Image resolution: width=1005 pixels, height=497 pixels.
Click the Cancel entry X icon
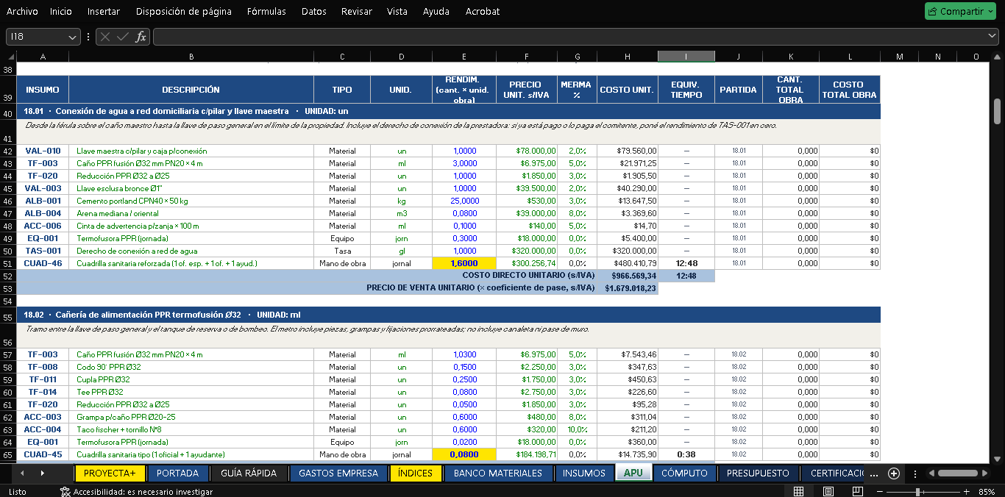coord(105,37)
